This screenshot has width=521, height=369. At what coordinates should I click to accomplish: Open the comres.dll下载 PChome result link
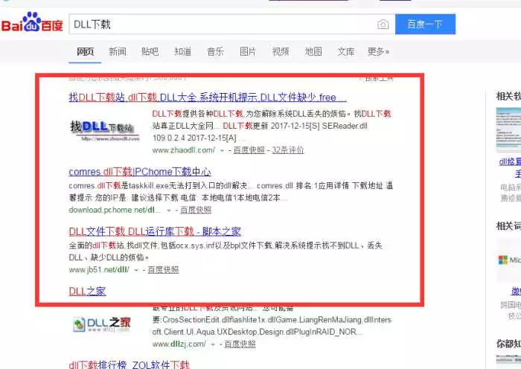140,172
